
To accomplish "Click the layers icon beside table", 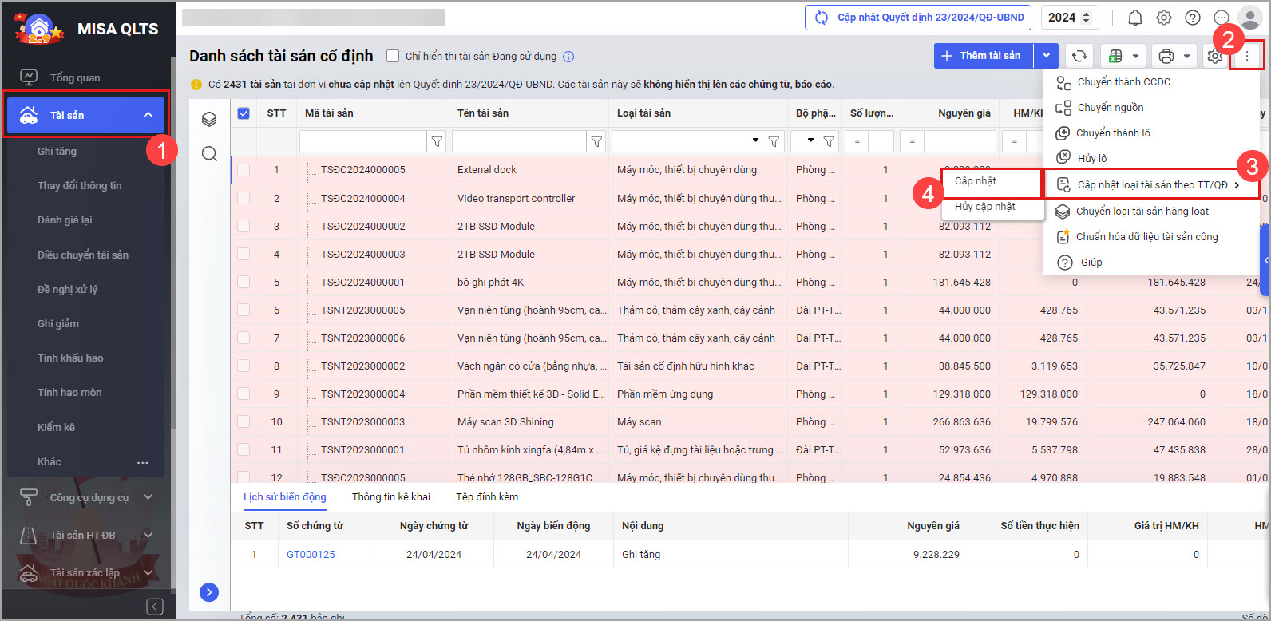I will pos(209,119).
